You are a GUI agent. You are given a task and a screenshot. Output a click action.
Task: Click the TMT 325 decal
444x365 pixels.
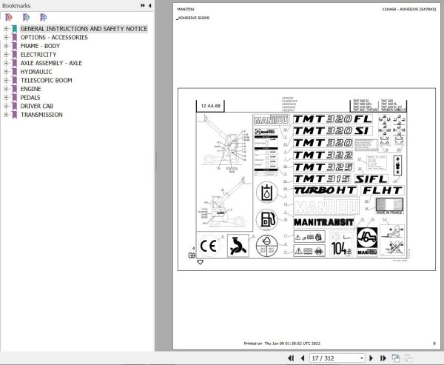[323, 167]
